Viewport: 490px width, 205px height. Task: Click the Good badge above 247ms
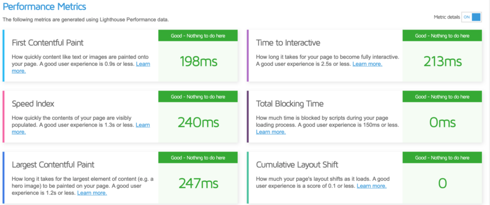click(x=198, y=158)
